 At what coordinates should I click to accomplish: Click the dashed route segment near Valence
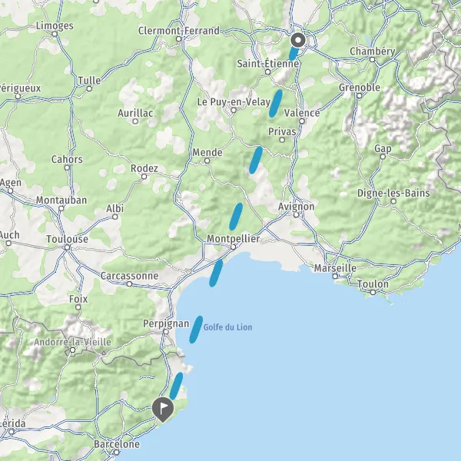tap(276, 104)
